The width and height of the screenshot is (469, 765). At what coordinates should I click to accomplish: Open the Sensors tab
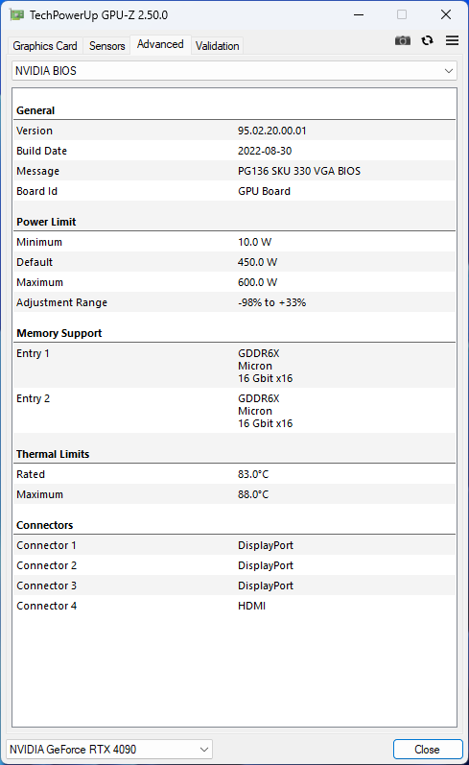(106, 46)
